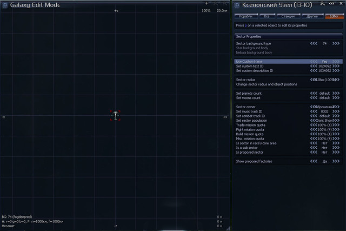Click the first magnifier icon in Galaxy Edit Mode header
346x231 pixels.
pos(215,4)
